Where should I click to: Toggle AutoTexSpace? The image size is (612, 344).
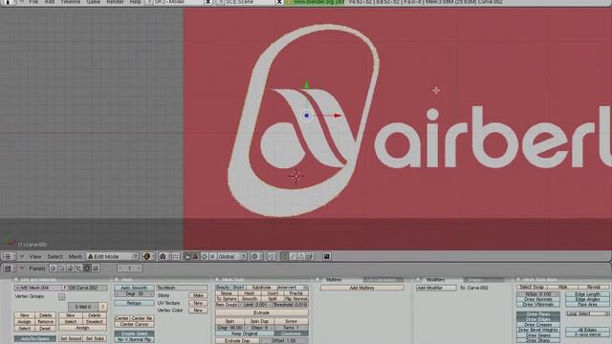[35, 338]
